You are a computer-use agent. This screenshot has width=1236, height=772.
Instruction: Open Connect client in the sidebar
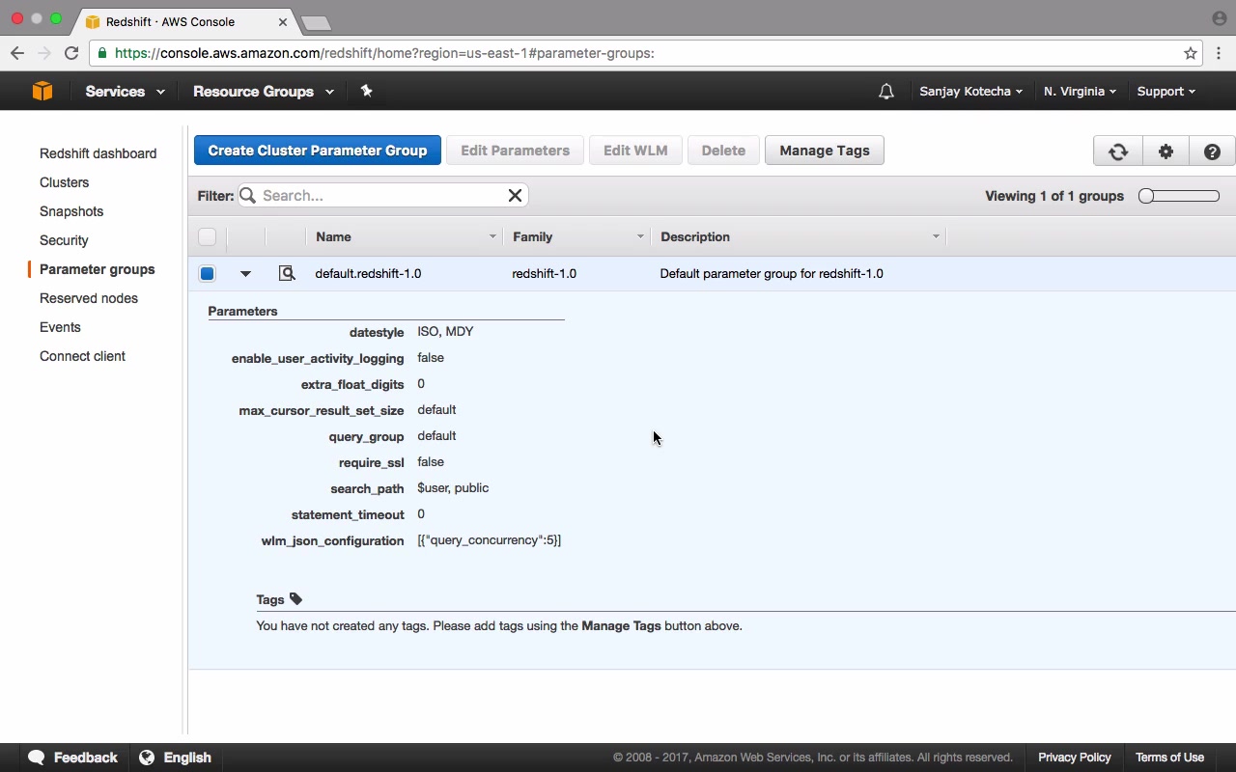point(82,356)
